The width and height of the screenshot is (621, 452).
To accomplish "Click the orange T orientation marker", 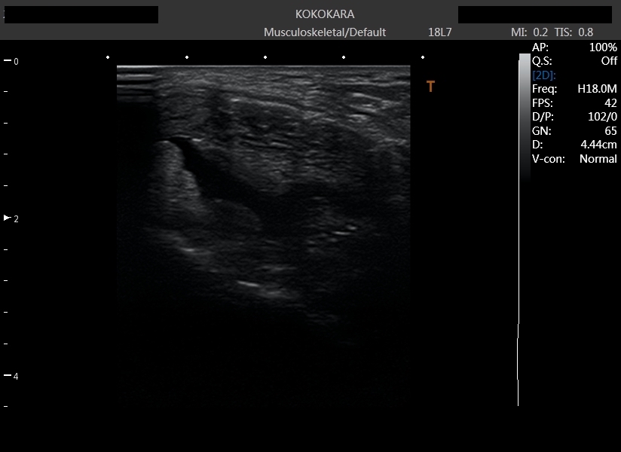I will [x=430, y=87].
